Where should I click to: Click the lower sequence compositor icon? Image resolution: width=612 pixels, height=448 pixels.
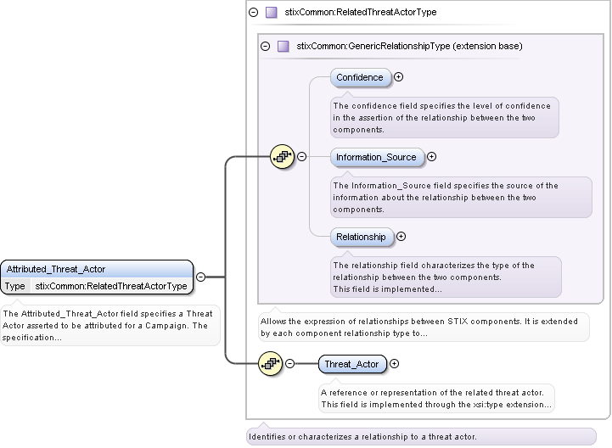(x=270, y=364)
